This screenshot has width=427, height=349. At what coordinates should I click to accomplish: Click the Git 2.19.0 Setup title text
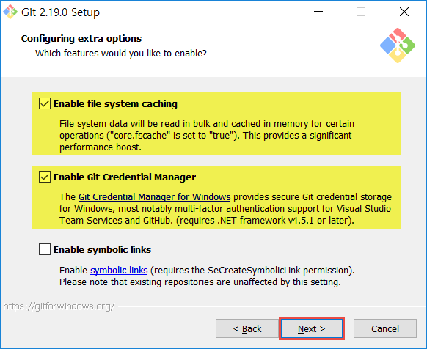click(60, 12)
